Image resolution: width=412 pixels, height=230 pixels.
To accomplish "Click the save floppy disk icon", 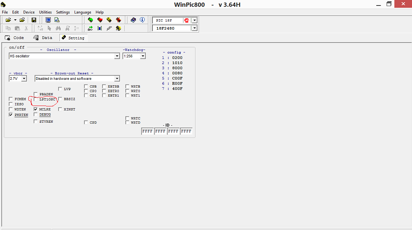I will coord(34,20).
